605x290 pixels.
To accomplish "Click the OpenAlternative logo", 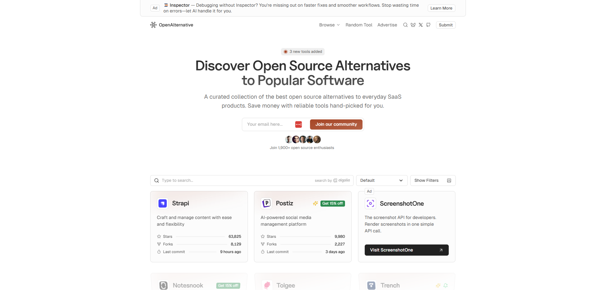I will (153, 25).
